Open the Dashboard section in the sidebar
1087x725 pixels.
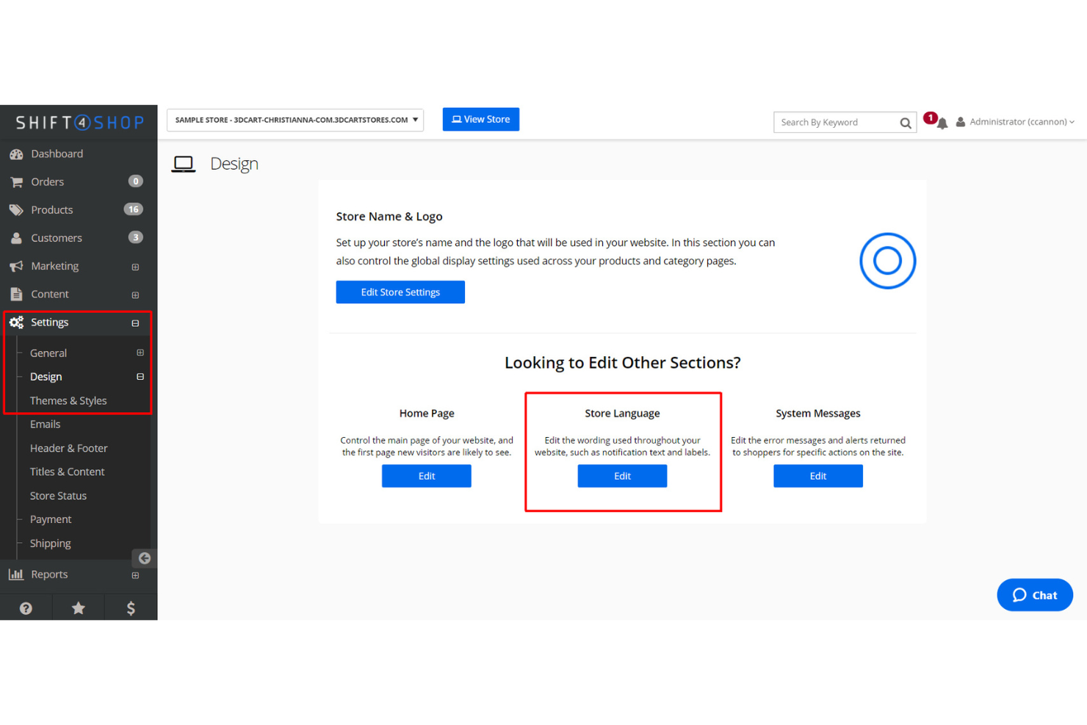point(17,154)
